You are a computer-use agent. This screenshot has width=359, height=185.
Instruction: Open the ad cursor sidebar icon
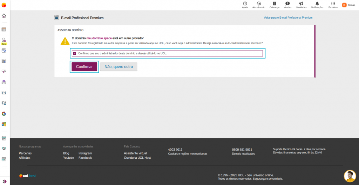click(x=4, y=72)
